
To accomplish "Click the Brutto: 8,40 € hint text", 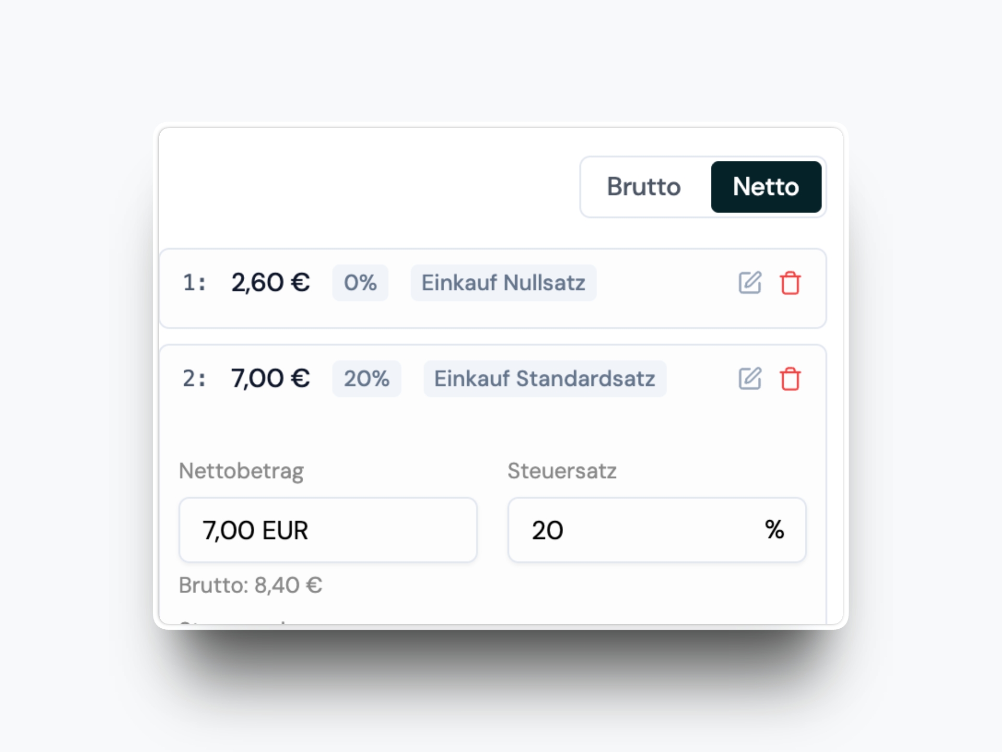I will 250,585.
